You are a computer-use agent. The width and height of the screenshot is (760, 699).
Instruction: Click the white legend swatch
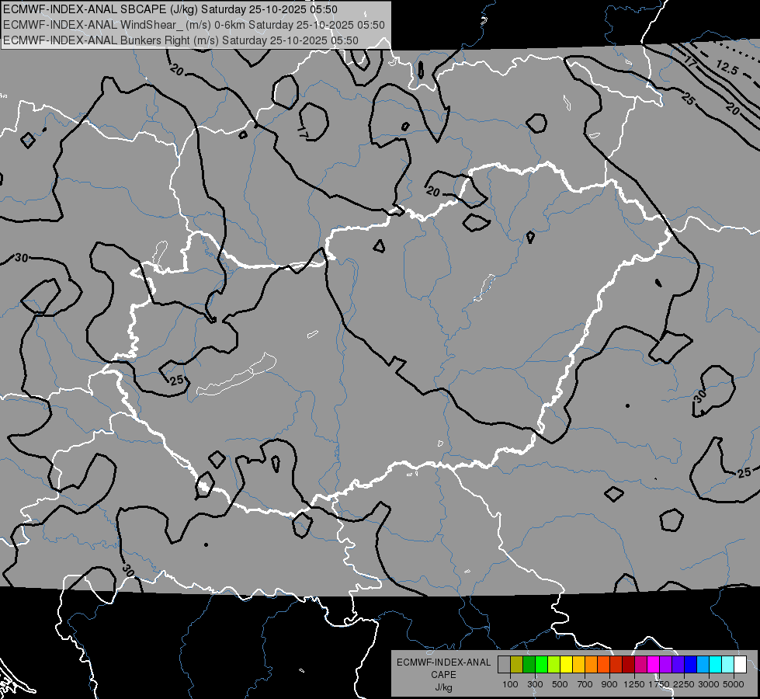(x=741, y=665)
